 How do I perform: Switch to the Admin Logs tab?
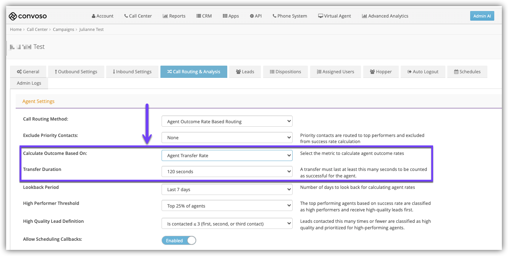[x=29, y=83]
